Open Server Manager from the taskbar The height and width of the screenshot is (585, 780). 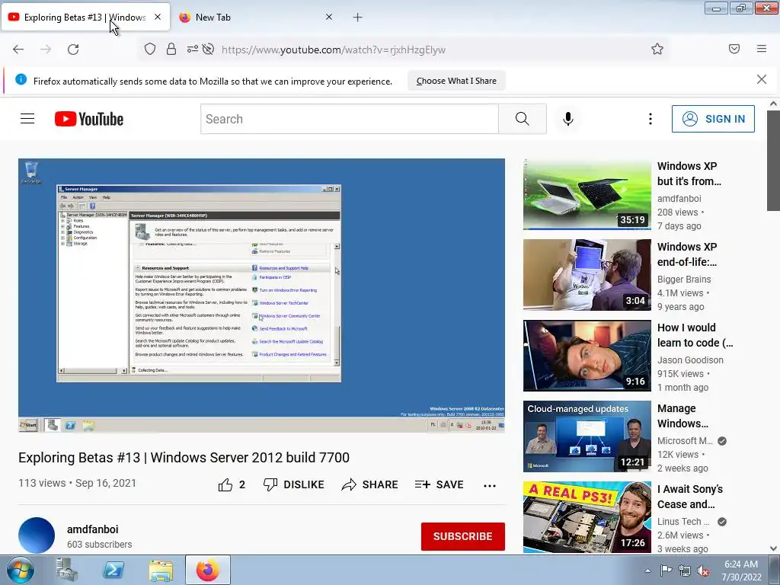coord(67,570)
